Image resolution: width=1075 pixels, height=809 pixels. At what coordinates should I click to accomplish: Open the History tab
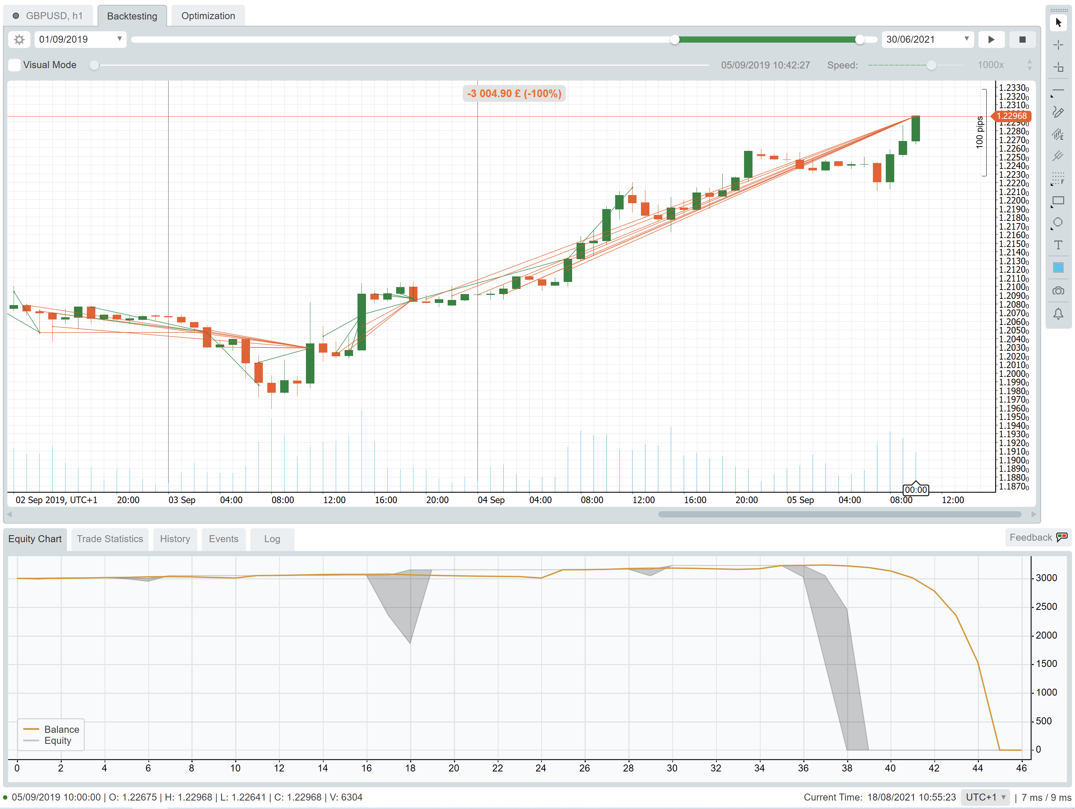(x=175, y=539)
